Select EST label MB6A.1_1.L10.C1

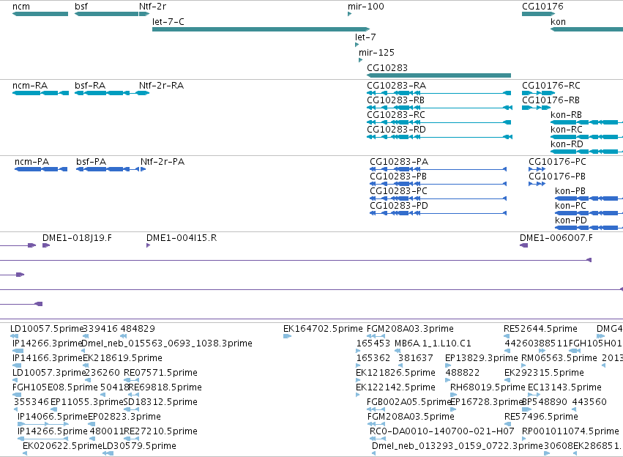coord(433,343)
